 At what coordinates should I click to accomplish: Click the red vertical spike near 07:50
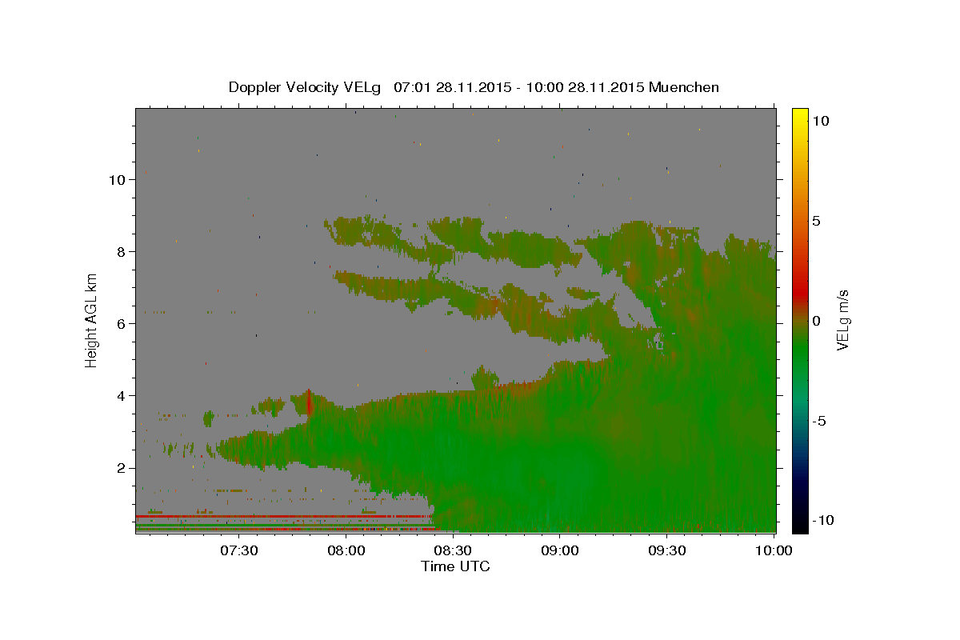pyautogui.click(x=309, y=402)
